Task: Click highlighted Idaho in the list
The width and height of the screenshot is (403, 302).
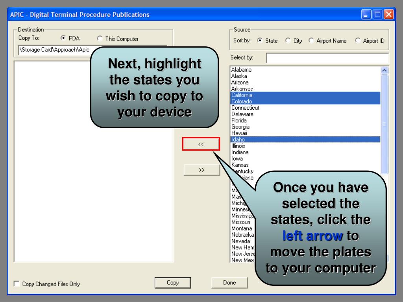Action: click(305, 140)
